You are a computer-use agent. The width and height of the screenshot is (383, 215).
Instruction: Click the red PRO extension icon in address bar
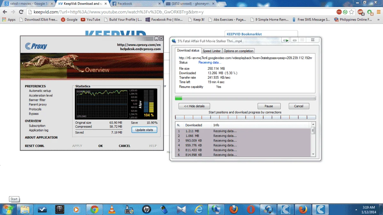[339, 12]
